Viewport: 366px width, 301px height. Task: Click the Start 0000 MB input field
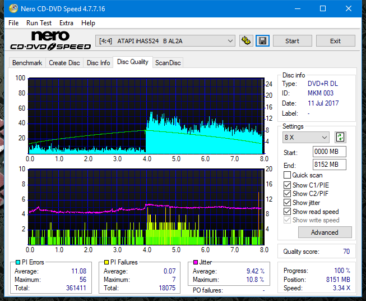click(x=329, y=152)
